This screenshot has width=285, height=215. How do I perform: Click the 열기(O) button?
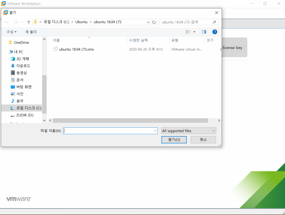174,140
